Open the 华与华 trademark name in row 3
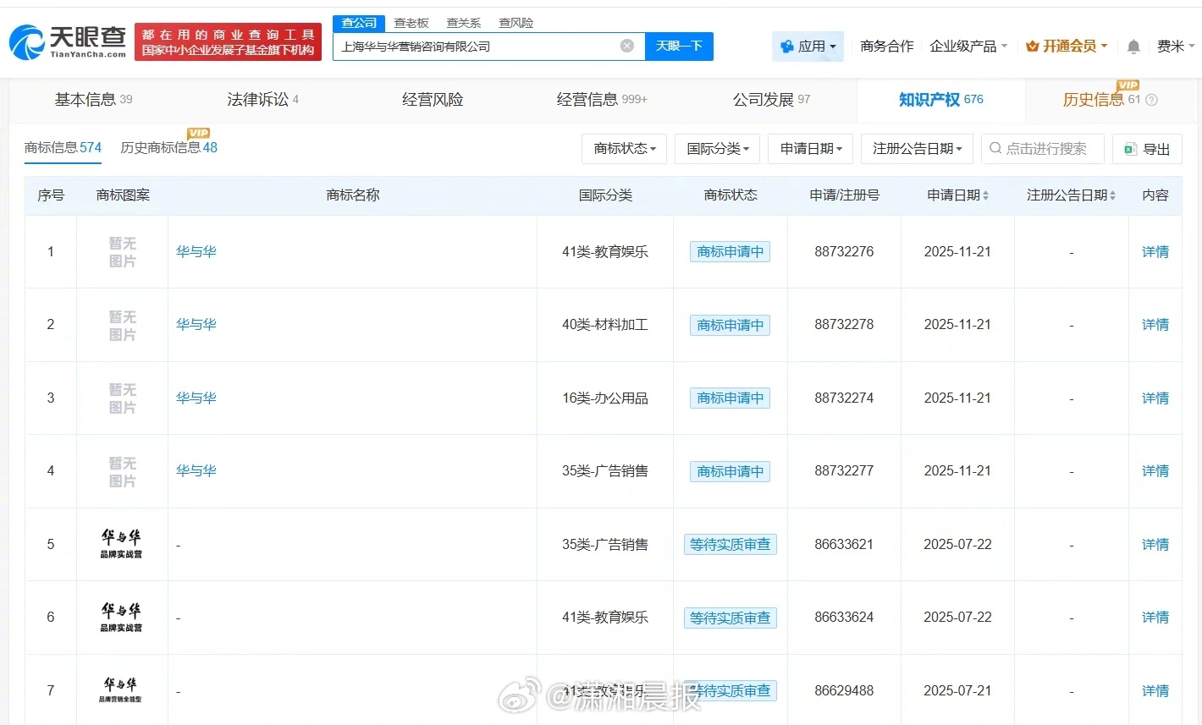The image size is (1202, 725). pyautogui.click(x=196, y=398)
